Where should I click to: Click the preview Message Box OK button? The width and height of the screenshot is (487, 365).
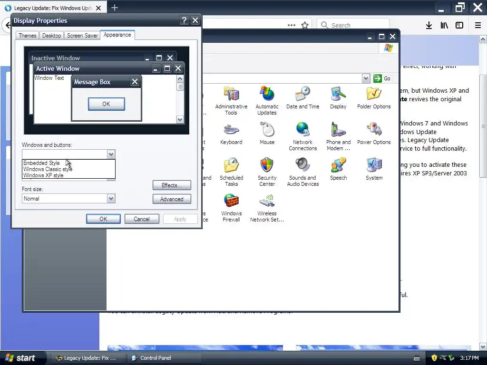coord(106,104)
